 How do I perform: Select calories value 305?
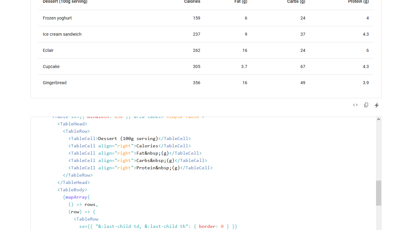pos(197,66)
